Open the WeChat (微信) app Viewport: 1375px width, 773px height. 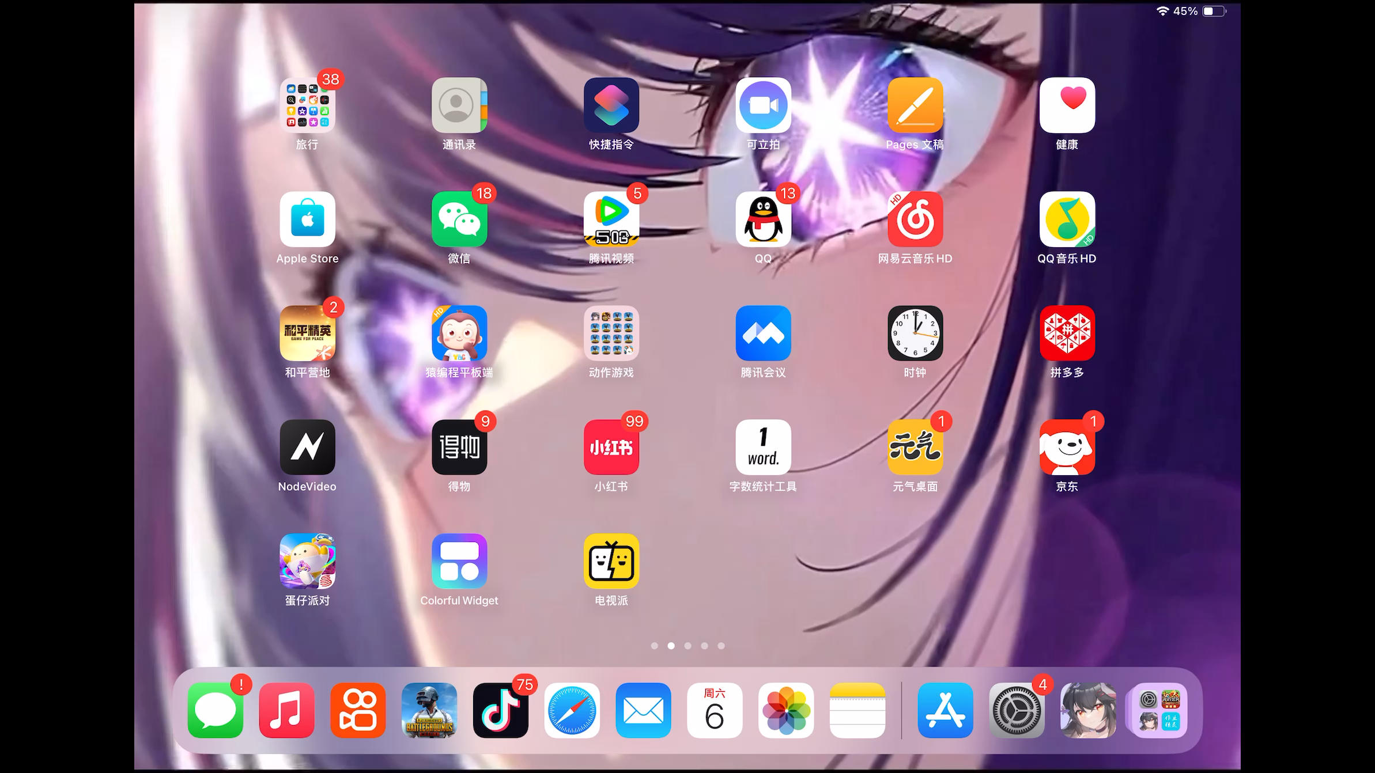pos(459,219)
